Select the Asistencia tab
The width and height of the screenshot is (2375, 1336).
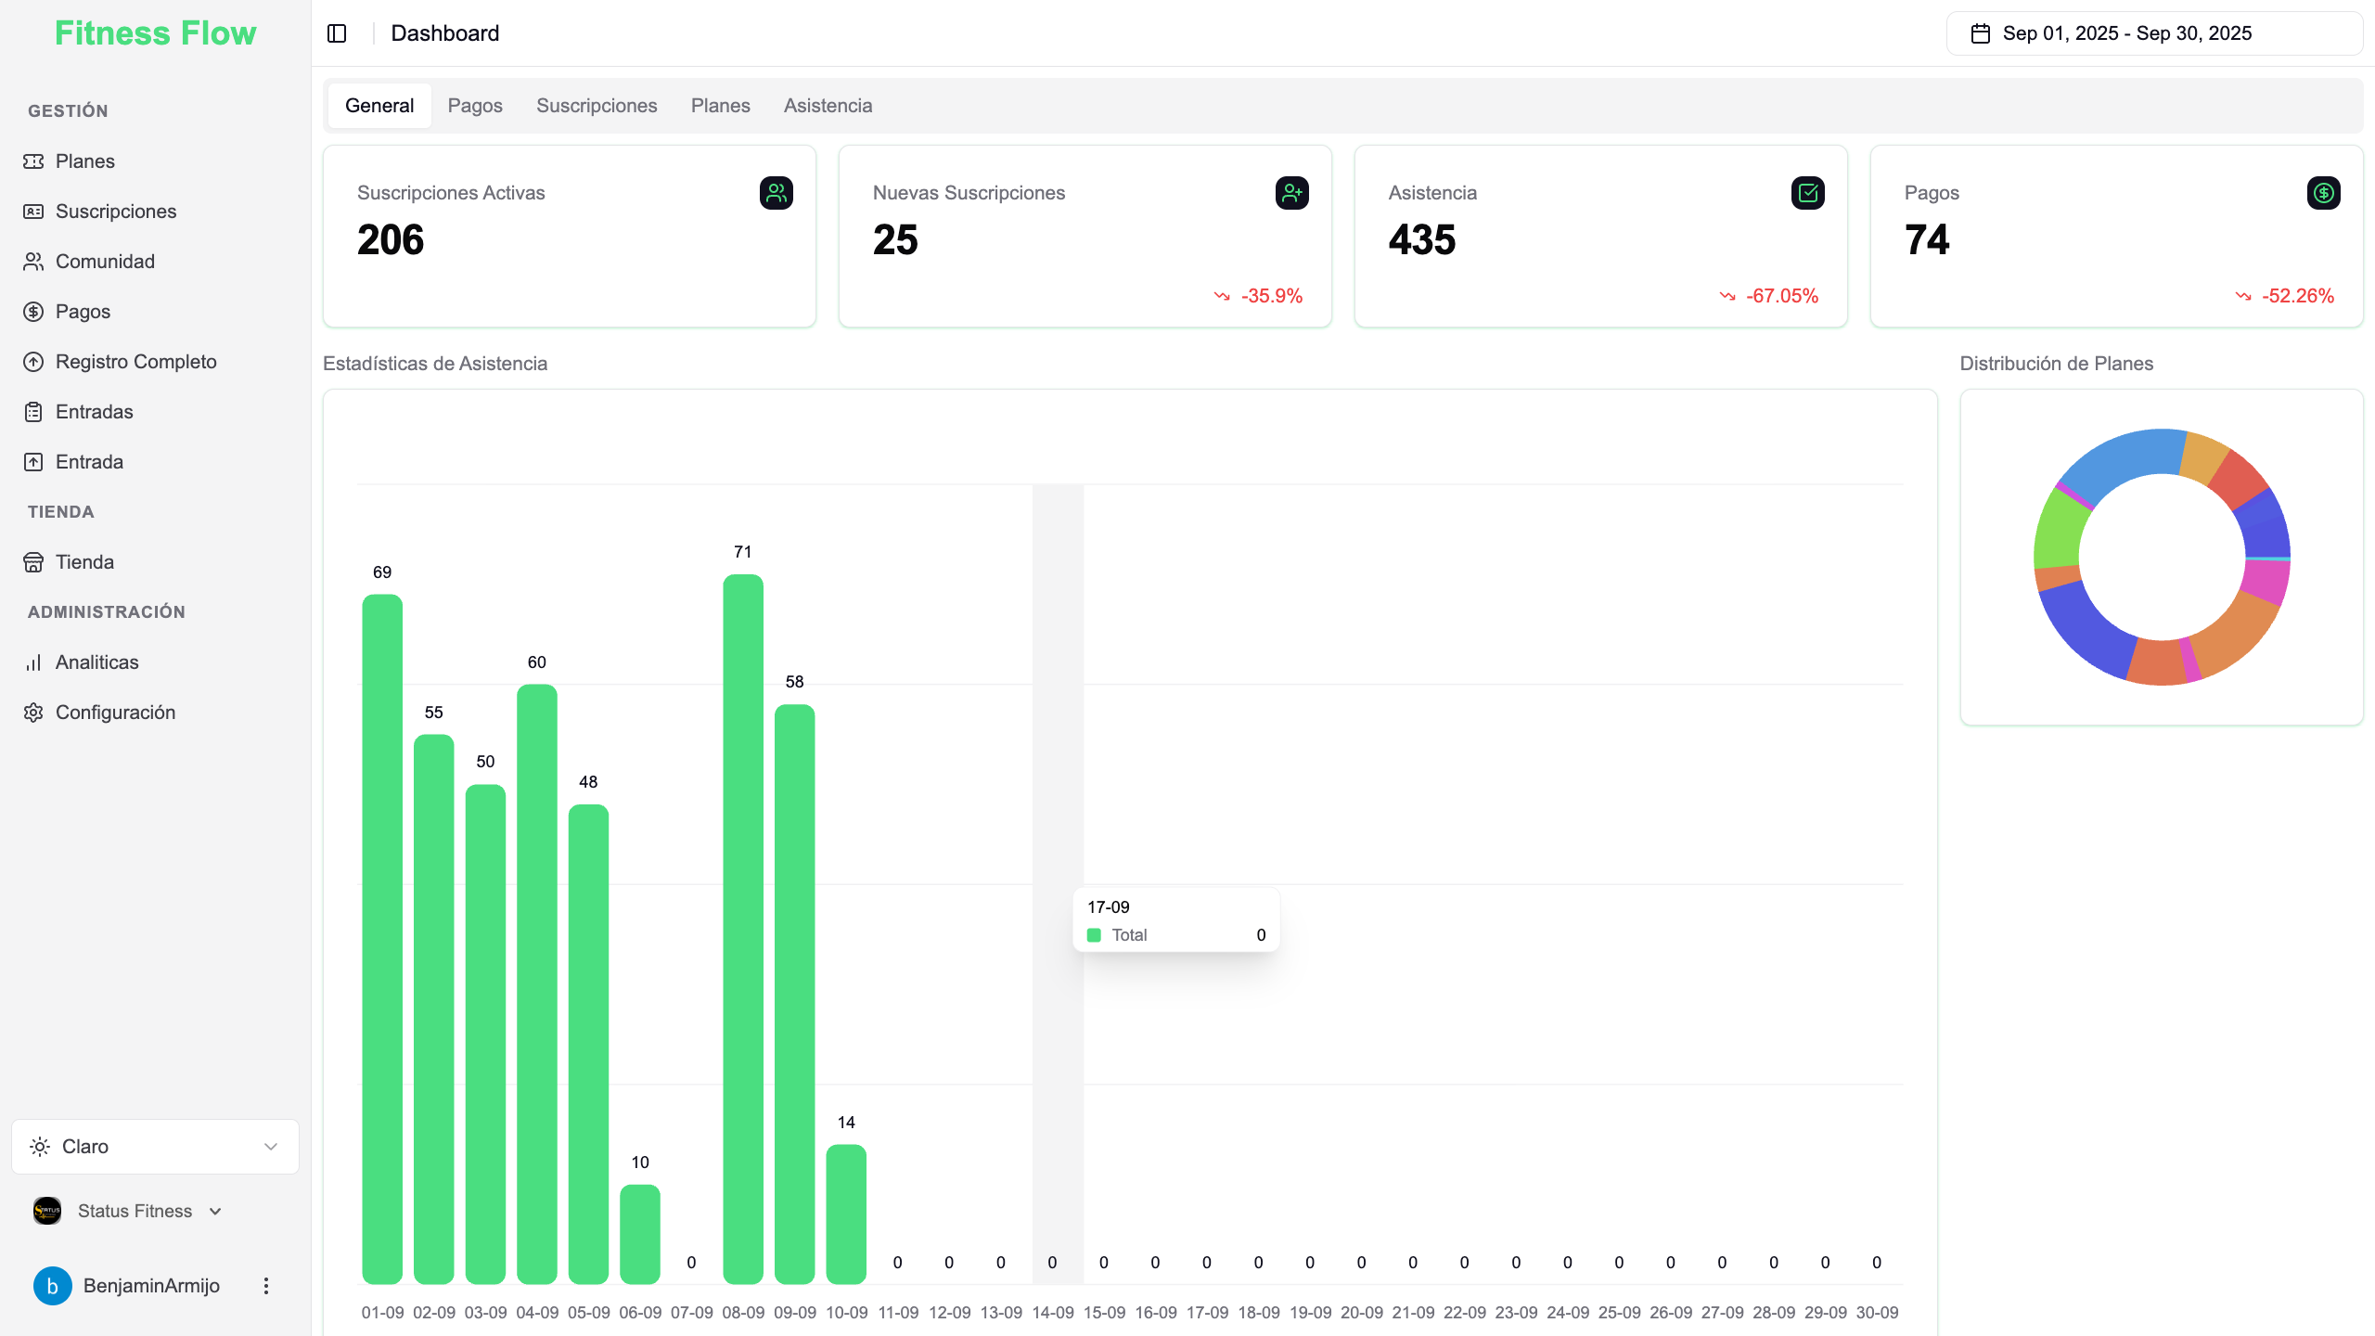tap(827, 105)
